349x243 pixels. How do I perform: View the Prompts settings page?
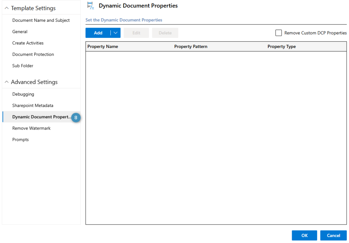point(20,139)
